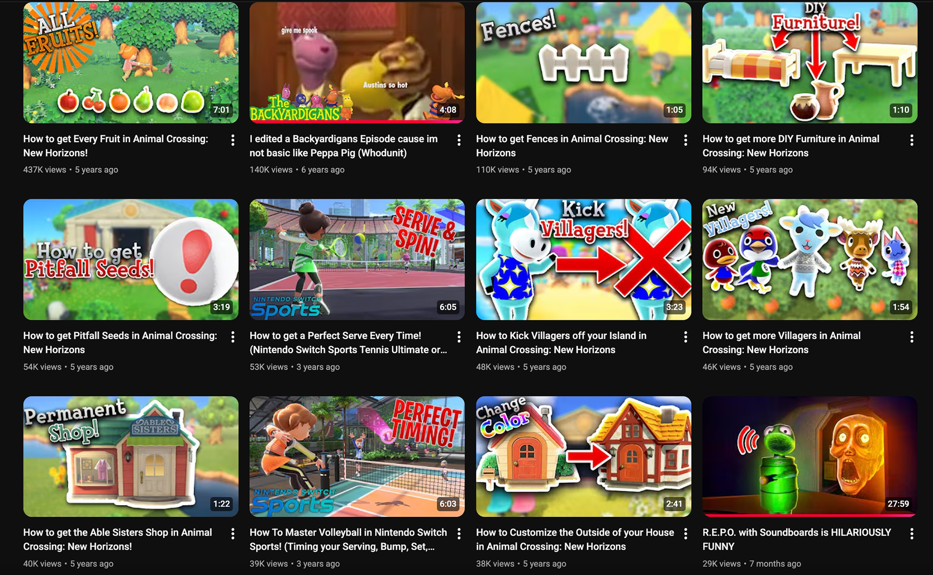Screen dimensions: 933x575
Task: Show options for Pitfall Seeds video
Action: 233,337
